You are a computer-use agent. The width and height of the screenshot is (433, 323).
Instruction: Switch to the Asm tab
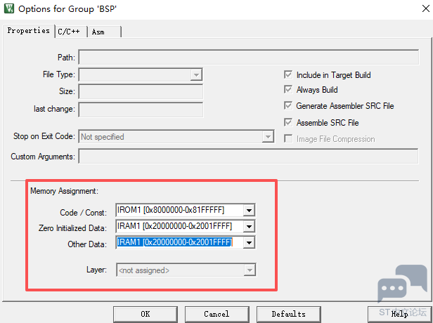pos(100,32)
